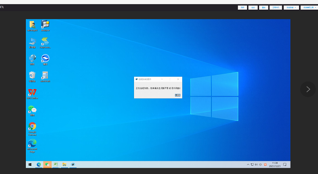Click the network tray icon

click(x=252, y=165)
